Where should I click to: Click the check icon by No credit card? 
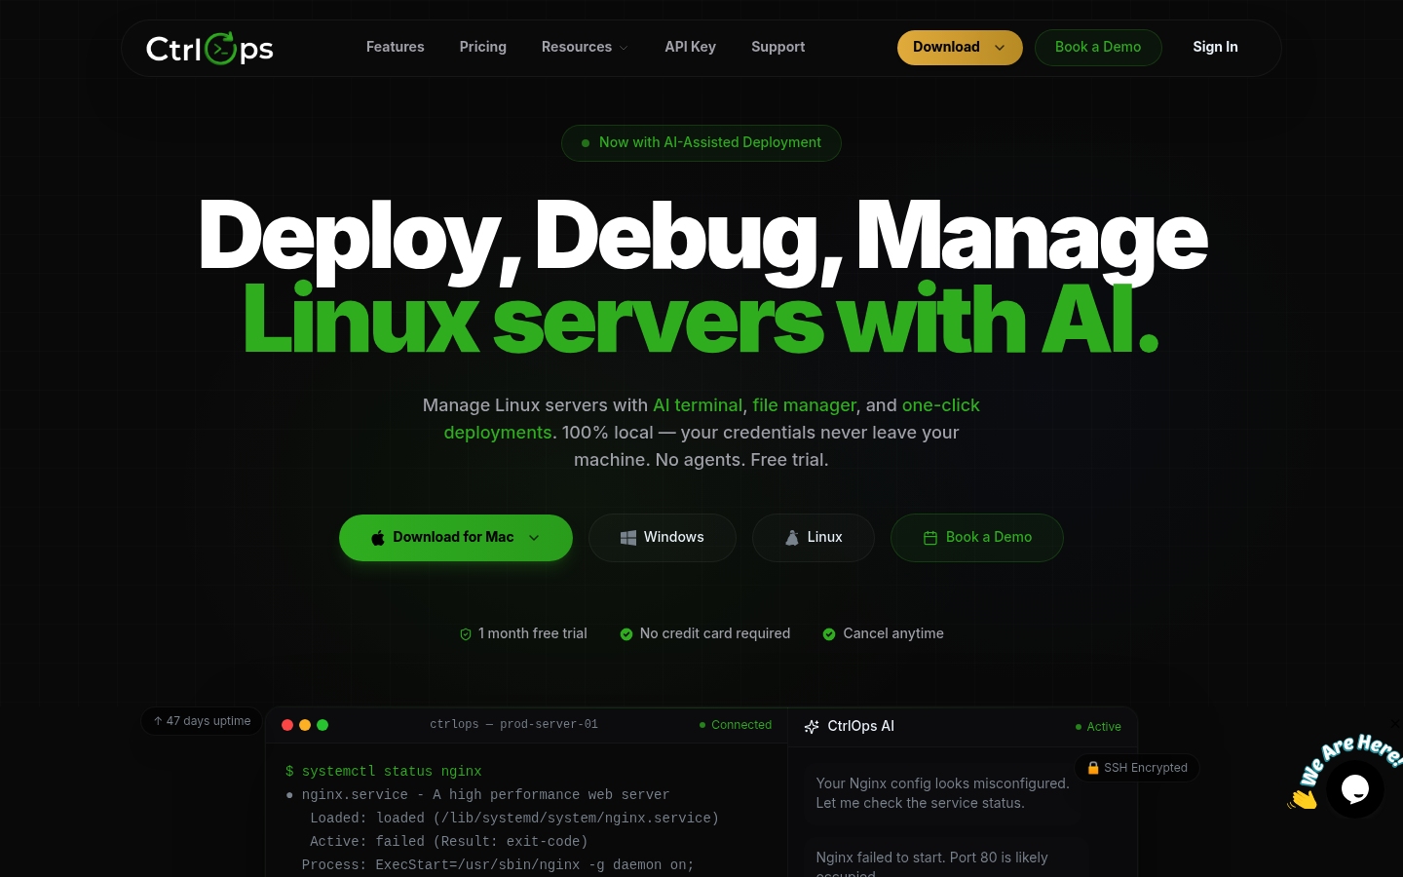pyautogui.click(x=626, y=634)
